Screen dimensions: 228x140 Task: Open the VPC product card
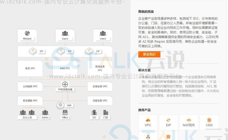click(148, 122)
